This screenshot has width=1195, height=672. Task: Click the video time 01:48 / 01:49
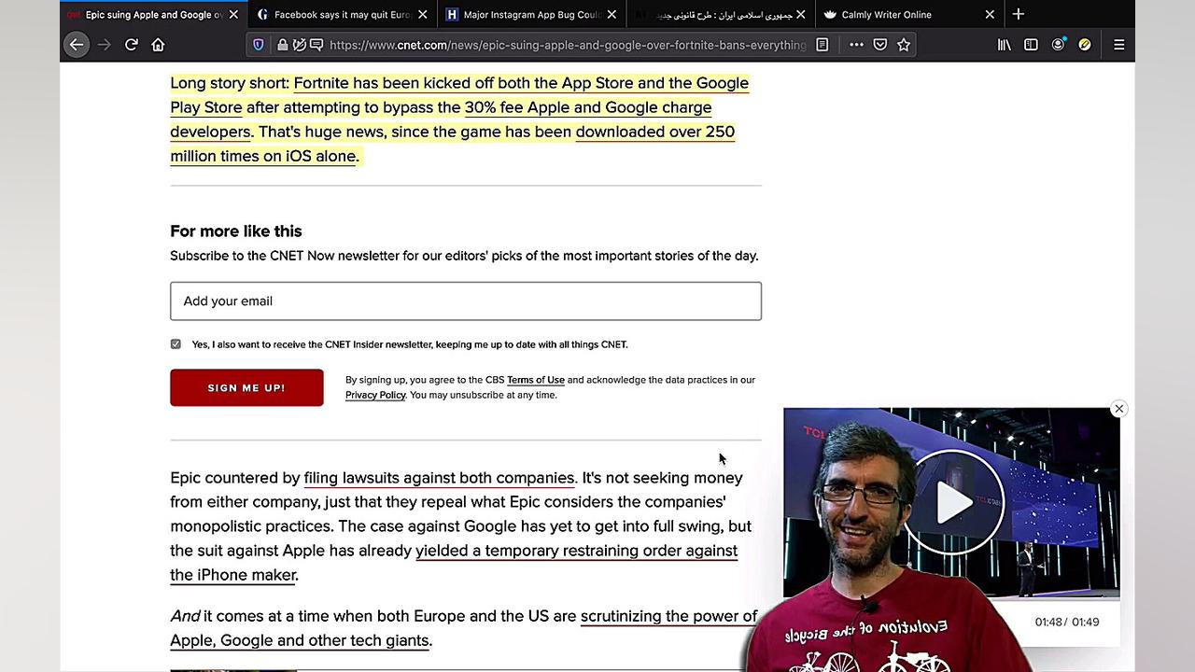coord(1067,622)
